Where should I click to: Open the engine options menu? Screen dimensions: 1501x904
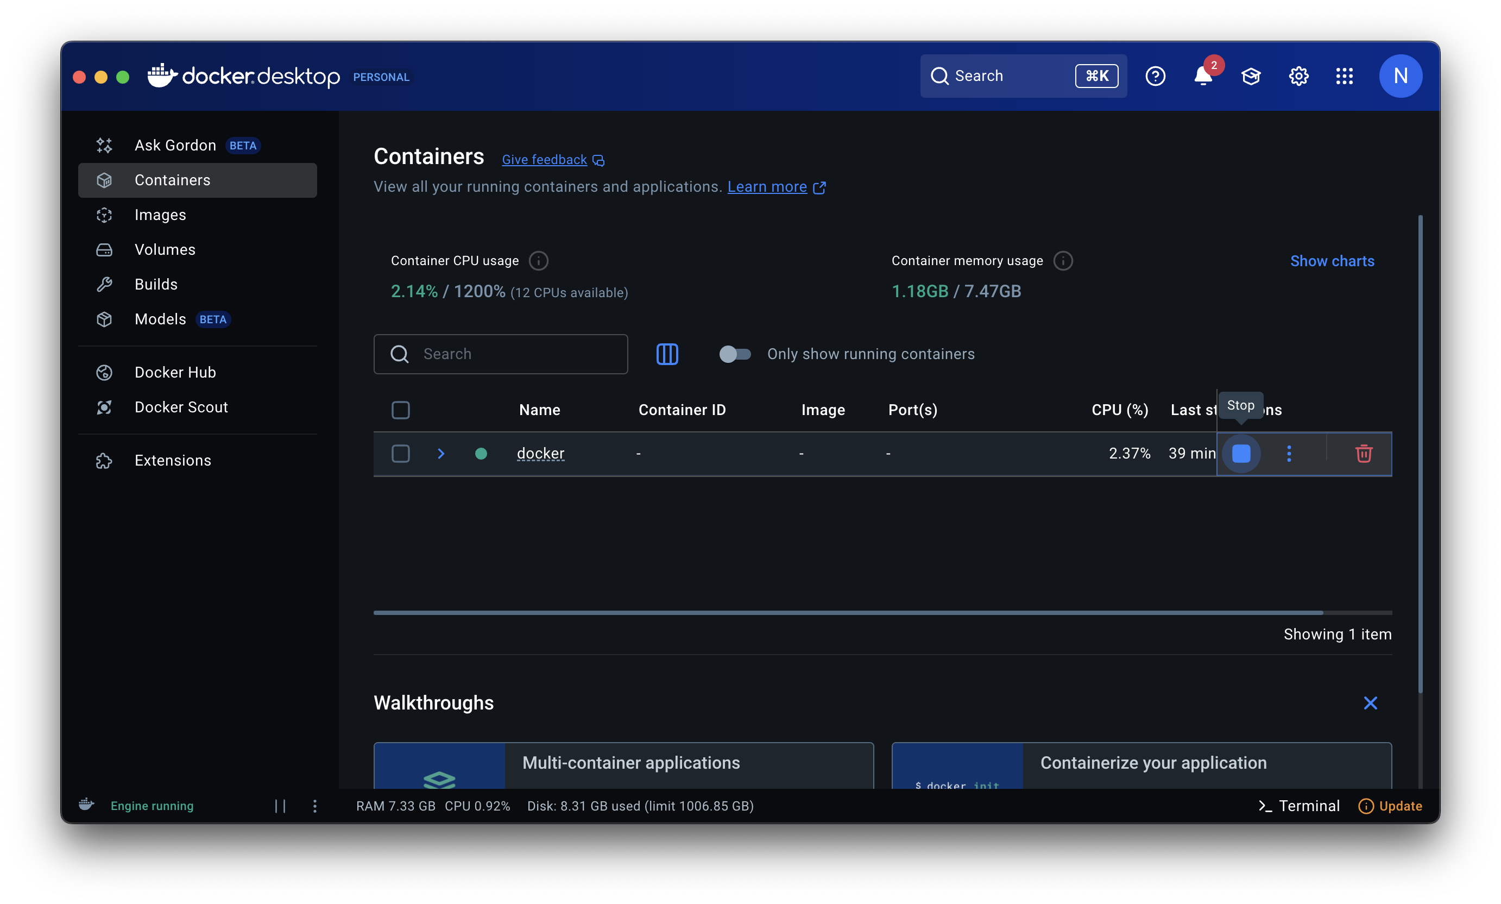coord(314,806)
